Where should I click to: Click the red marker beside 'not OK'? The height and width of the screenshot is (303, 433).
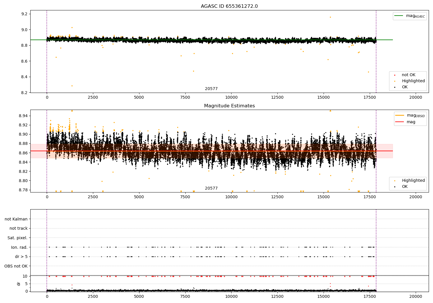(x=395, y=75)
